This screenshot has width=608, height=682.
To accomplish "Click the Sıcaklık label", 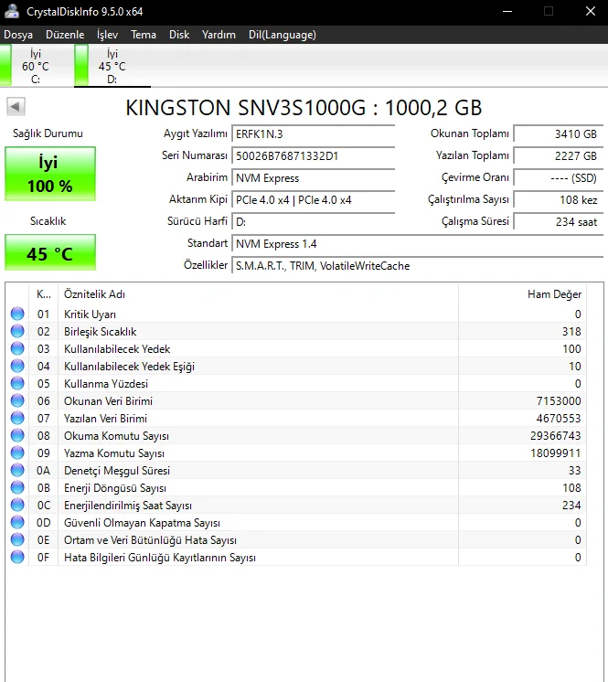I will [x=48, y=221].
